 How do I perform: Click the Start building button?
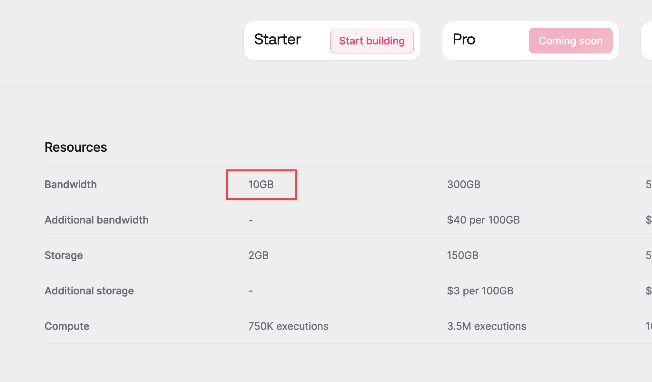[x=372, y=41]
